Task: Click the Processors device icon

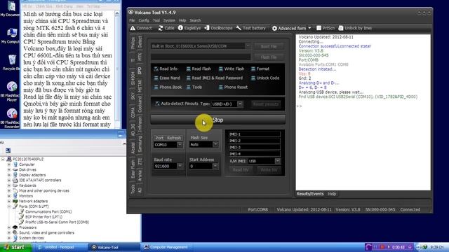Action: click(x=15, y=227)
